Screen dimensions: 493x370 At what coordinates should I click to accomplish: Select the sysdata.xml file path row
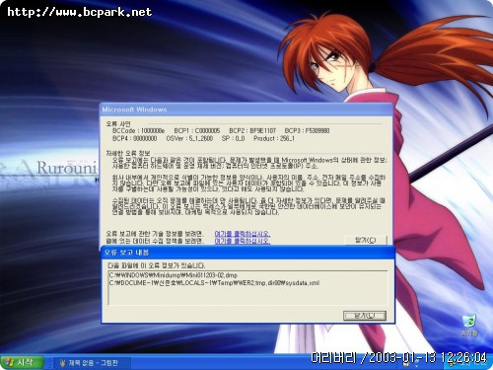coord(214,282)
